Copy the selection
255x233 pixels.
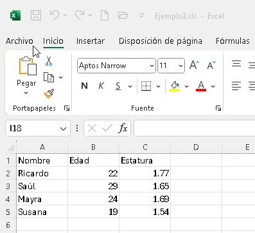coord(49,77)
